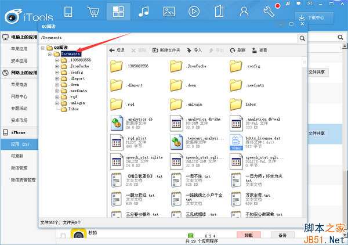Image resolution: width=348 pixels, height=245 pixels.
Task: Open the device tab in iTools toolbar
Action: pyautogui.click(x=68, y=12)
